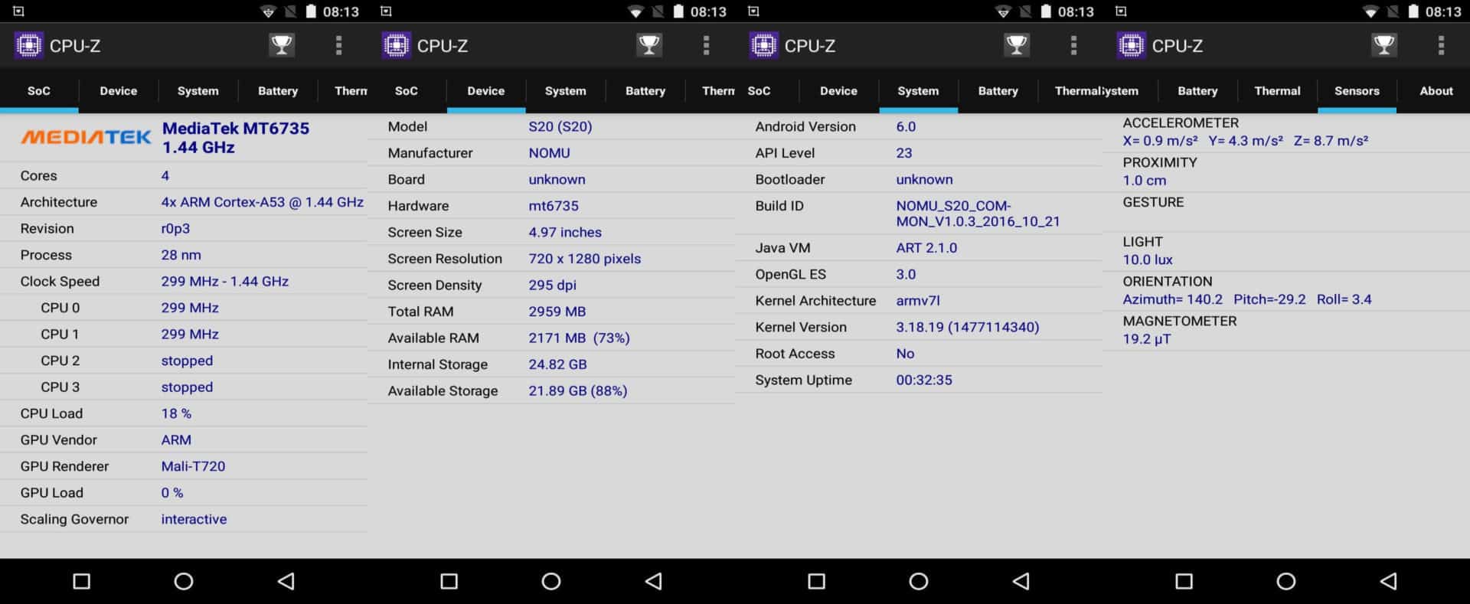
Task: Open the Battery tab in the second screen
Action: pyautogui.click(x=645, y=90)
